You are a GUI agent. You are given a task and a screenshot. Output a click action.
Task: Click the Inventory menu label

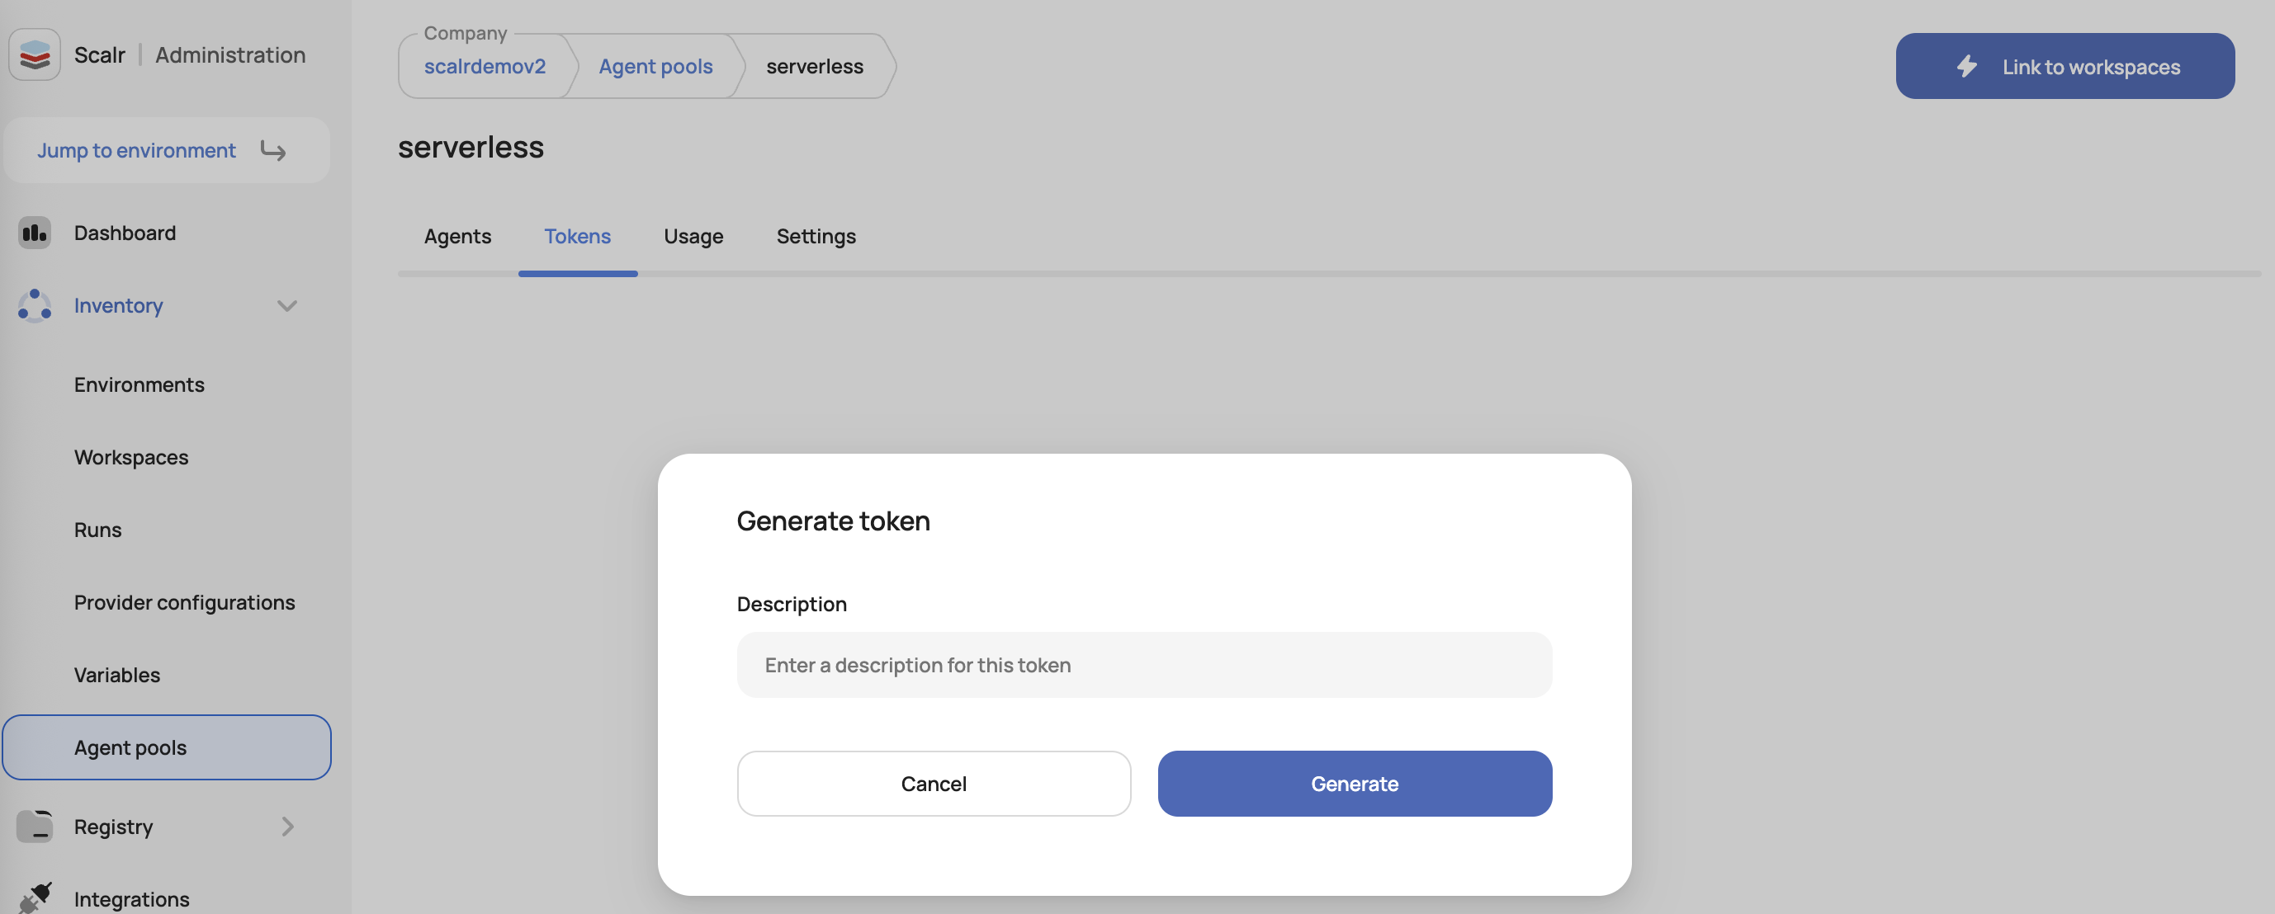click(x=118, y=306)
